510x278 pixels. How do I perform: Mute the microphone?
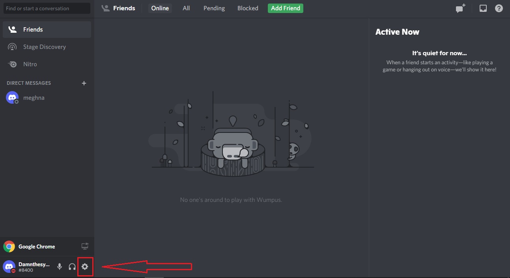pyautogui.click(x=60, y=267)
